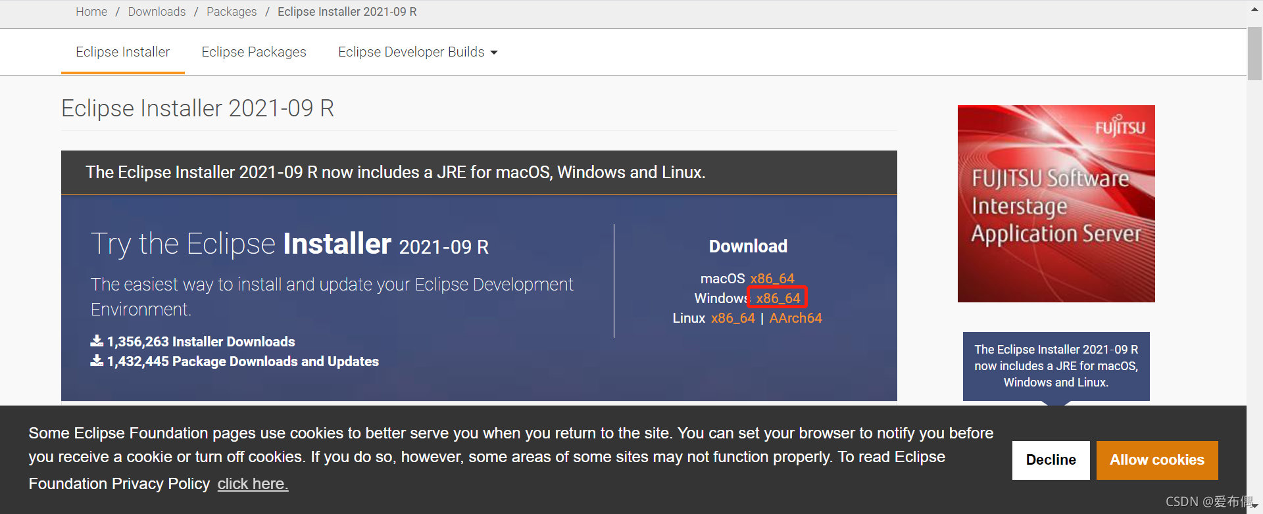This screenshot has height=514, width=1263.
Task: Click the Eclipse Installer 2021-09 R heading
Action: (197, 108)
